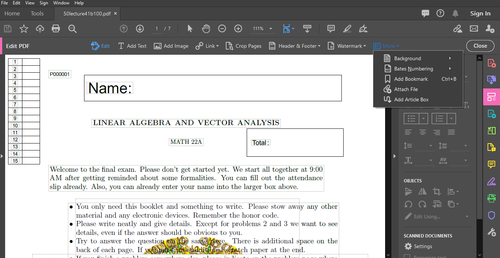Click the Add Image button
Screen dimensions: 500x258
coord(171,46)
